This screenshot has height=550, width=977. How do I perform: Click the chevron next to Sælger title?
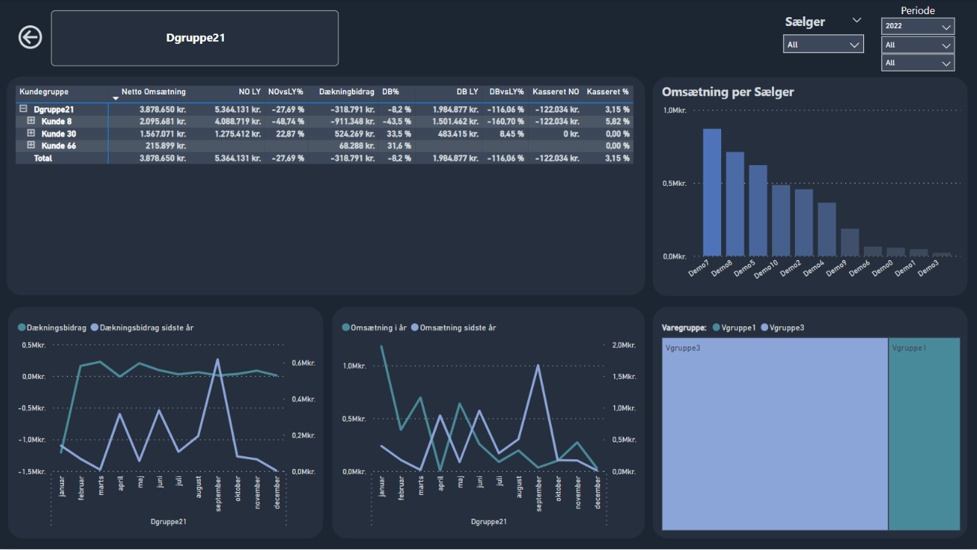[x=857, y=21]
